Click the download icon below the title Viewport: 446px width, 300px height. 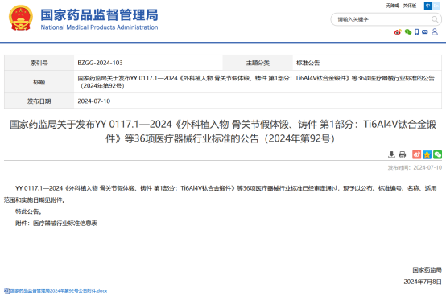pyautogui.click(x=391, y=154)
